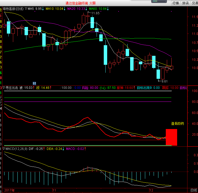Select the 日线 period label at bottom right
The height and width of the screenshot is (193, 198).
194,190
